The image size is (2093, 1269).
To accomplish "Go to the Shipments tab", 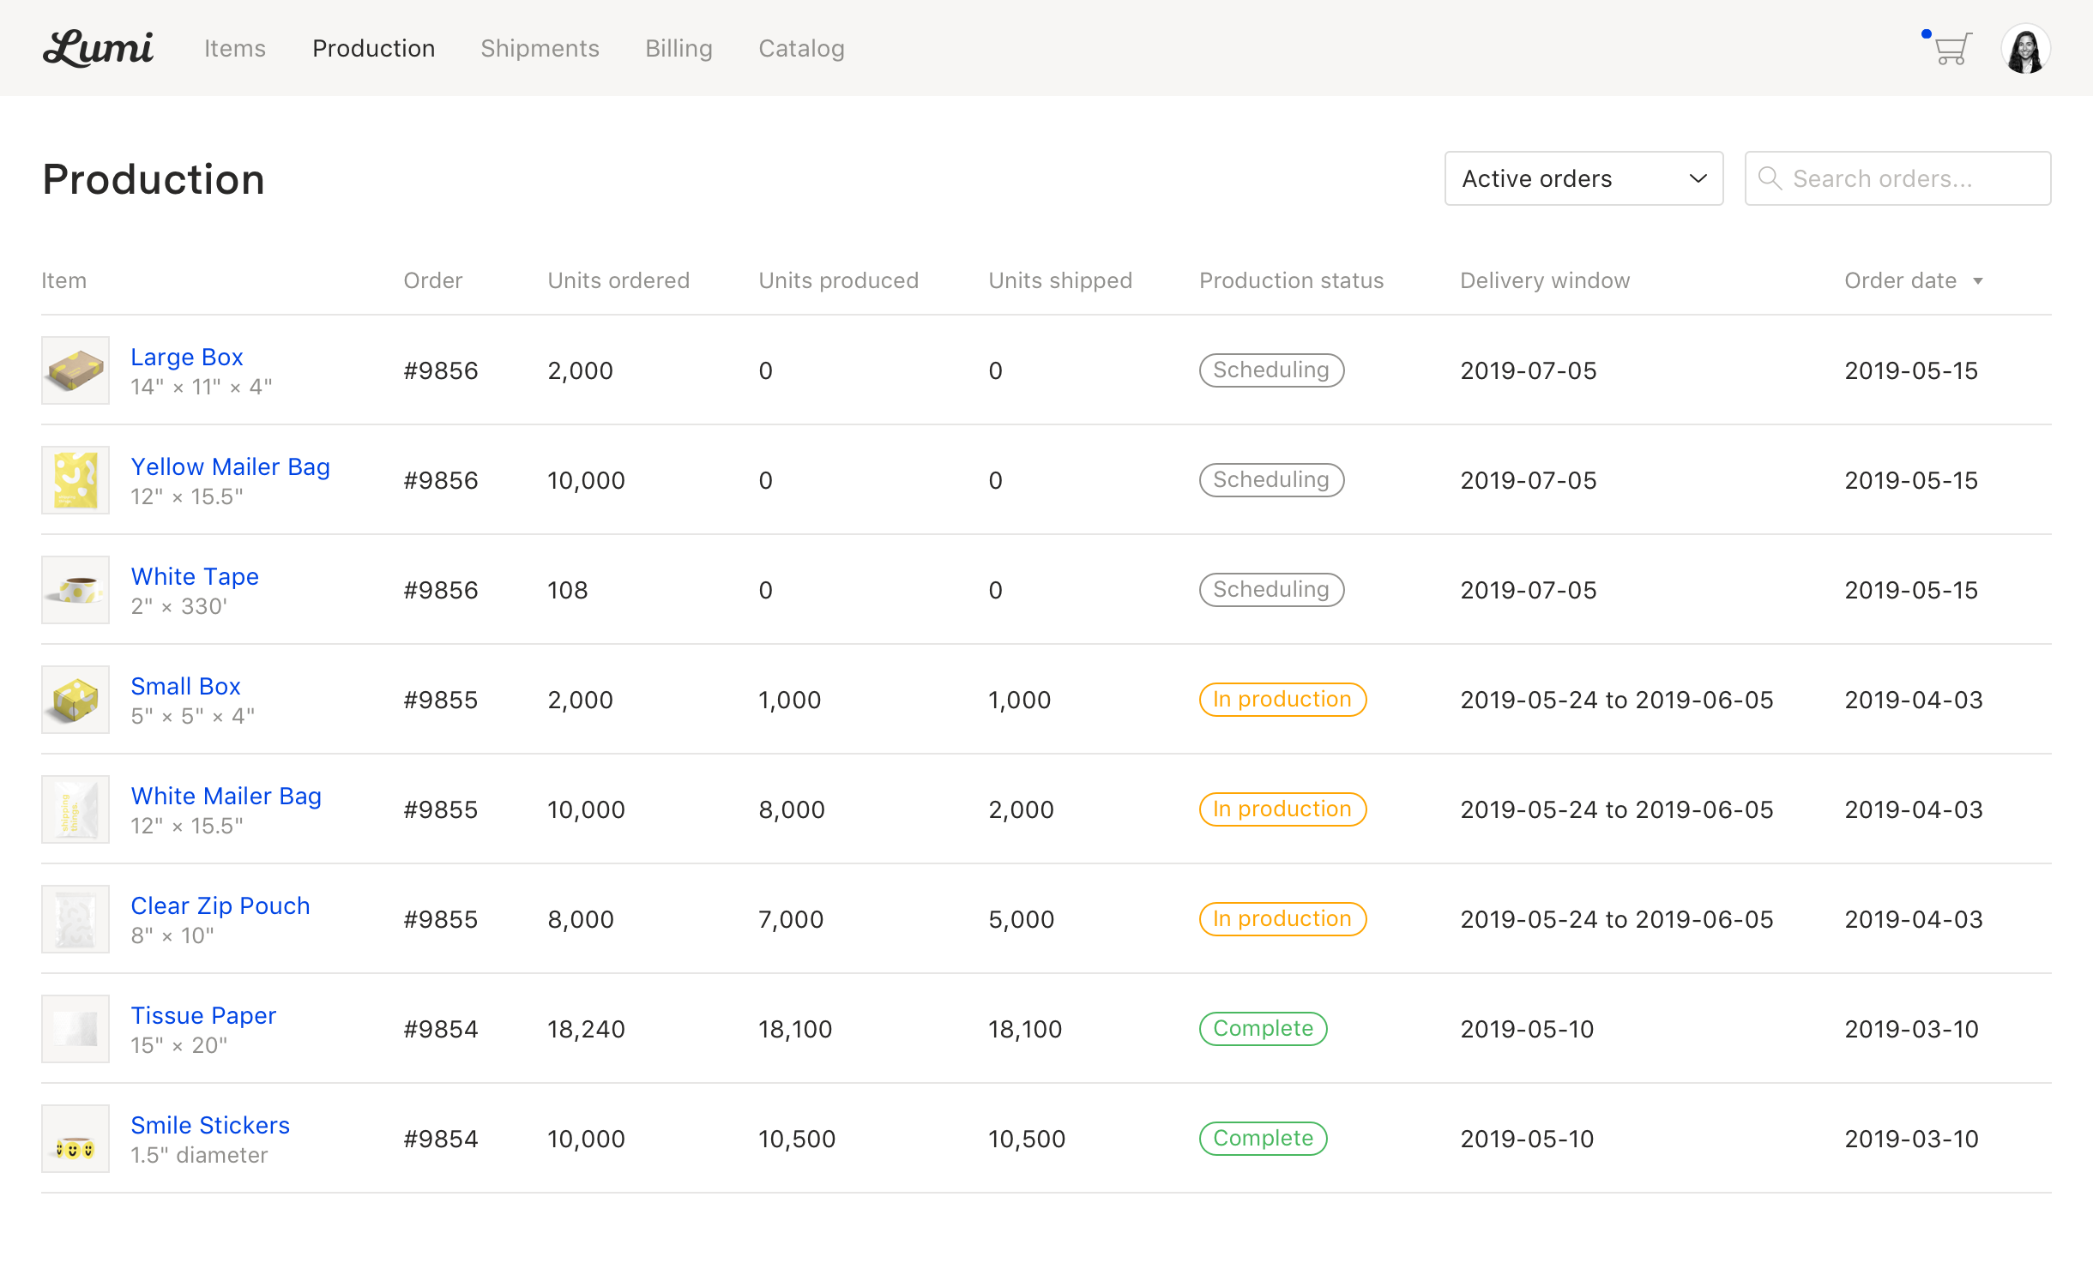I will (540, 48).
